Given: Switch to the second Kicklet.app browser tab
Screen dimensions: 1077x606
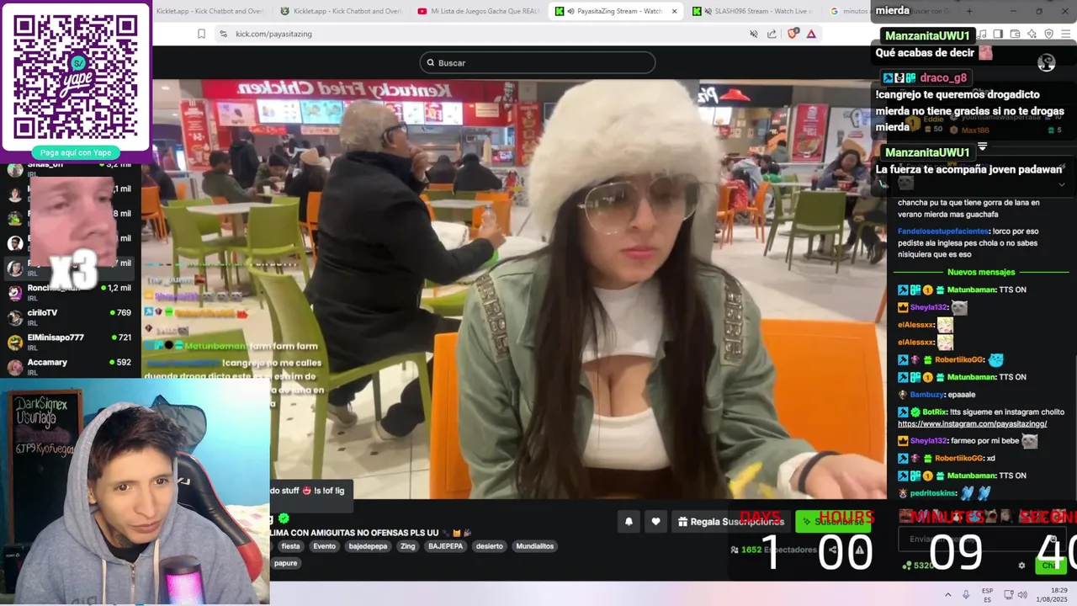Looking at the screenshot, I should click(341, 11).
